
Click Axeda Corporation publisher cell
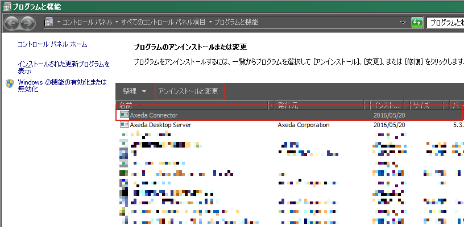coord(304,125)
